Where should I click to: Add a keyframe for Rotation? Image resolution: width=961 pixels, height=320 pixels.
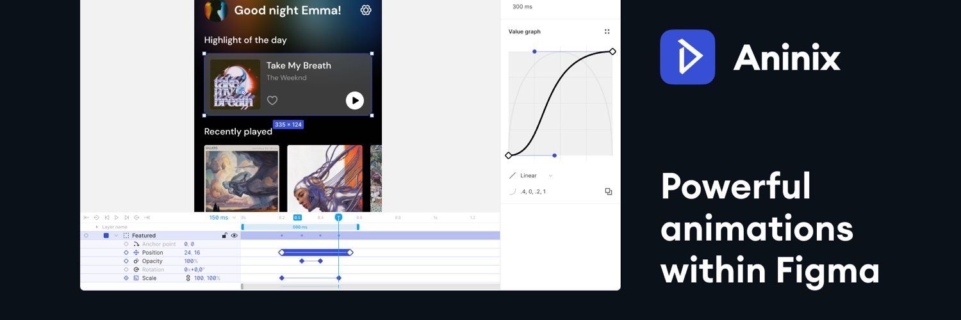[x=126, y=269]
